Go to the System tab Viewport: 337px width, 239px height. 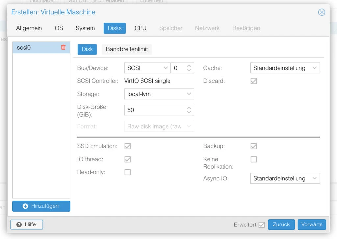pyautogui.click(x=85, y=28)
